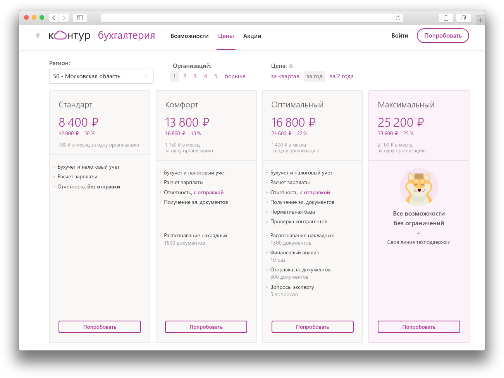Screen dimensions: 504x378
Task: Click the crowned fox mascot image
Action: click(419, 187)
